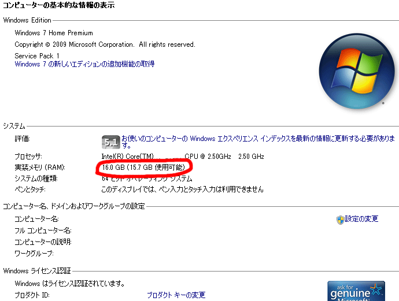Click the Windows 7 logo orb
The width and height of the screenshot is (399, 301).
(x=357, y=71)
